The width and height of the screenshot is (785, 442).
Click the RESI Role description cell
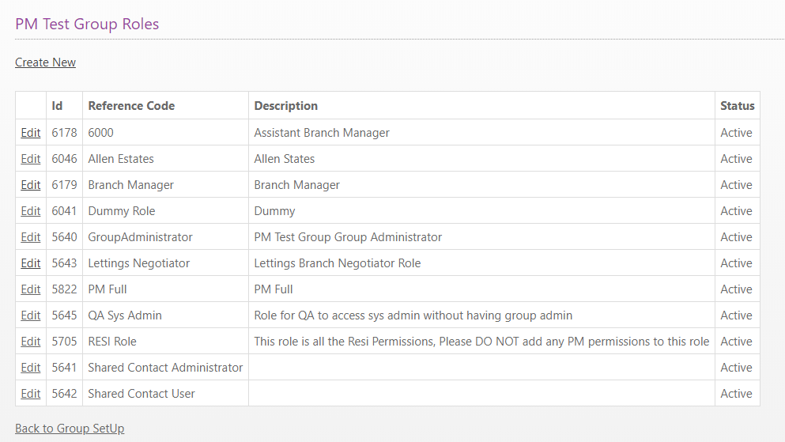tap(481, 342)
